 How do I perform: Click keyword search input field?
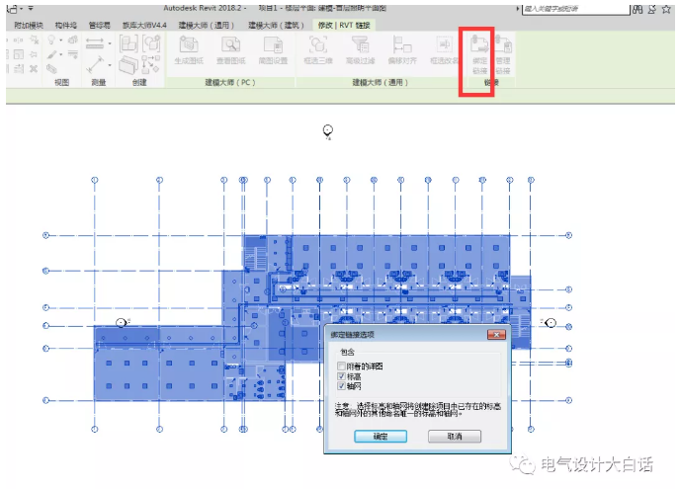[576, 9]
